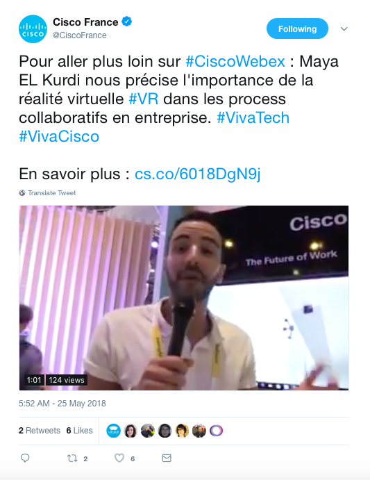Click the retweet arrows icon

click(72, 458)
